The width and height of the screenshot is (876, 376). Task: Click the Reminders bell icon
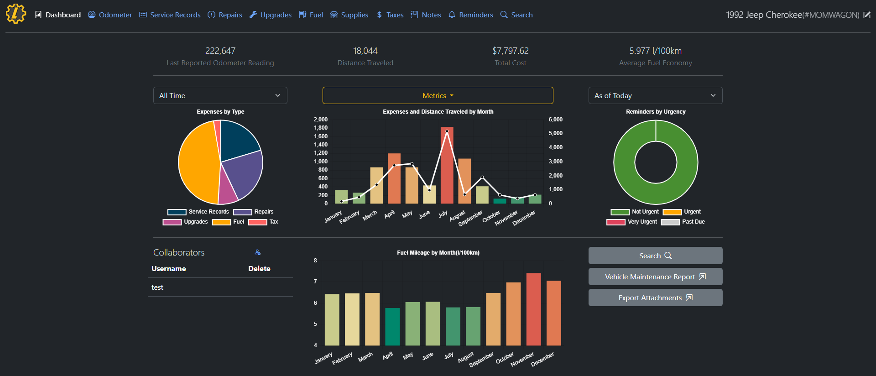[x=452, y=15]
